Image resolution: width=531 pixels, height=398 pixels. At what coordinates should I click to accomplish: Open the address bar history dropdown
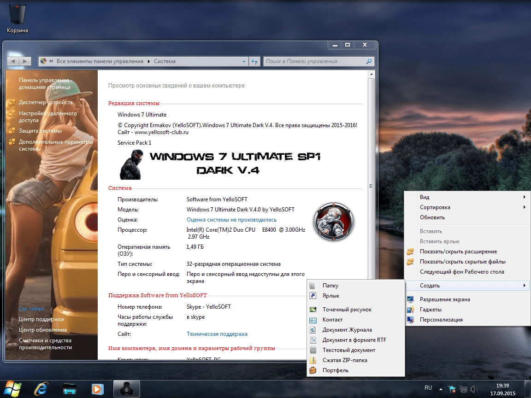244,62
